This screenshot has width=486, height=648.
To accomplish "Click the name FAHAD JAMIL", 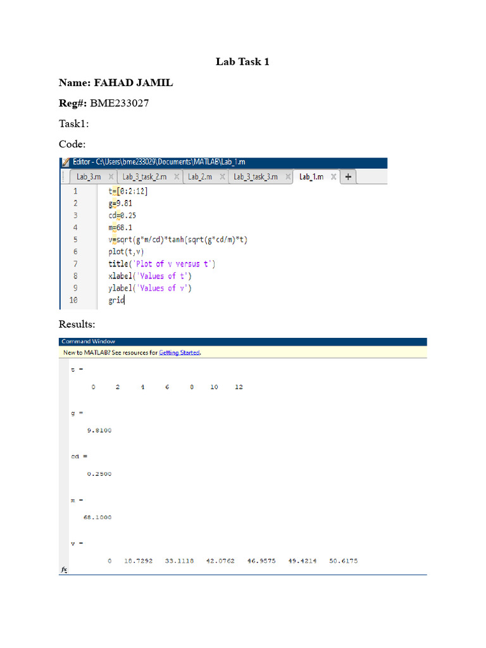I will [134, 83].
